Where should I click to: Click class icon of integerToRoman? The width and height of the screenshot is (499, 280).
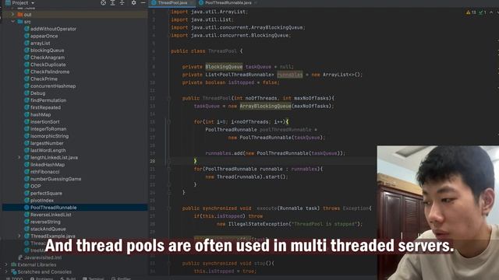coord(27,128)
